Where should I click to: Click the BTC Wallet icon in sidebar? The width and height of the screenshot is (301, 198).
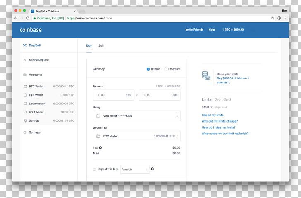pos(25,86)
